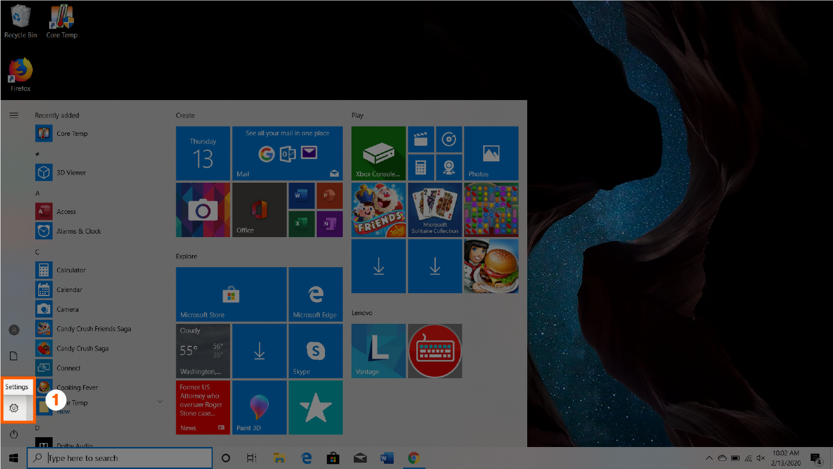This screenshot has width=833, height=469.
Task: Click the Power icon in Start sidebar
Action: pos(14,434)
